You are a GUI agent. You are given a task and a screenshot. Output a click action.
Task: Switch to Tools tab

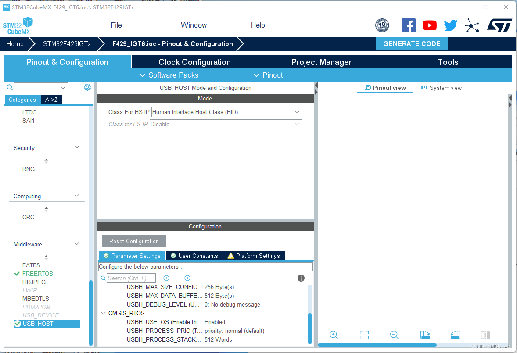(x=448, y=62)
